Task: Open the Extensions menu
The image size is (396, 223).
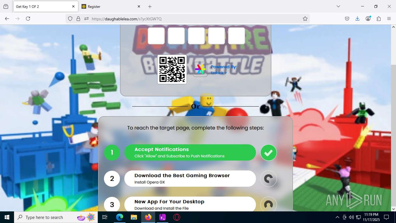Action: 379,19
